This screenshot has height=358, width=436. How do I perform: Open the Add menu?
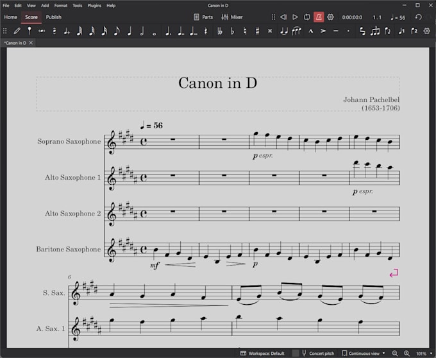(45, 5)
